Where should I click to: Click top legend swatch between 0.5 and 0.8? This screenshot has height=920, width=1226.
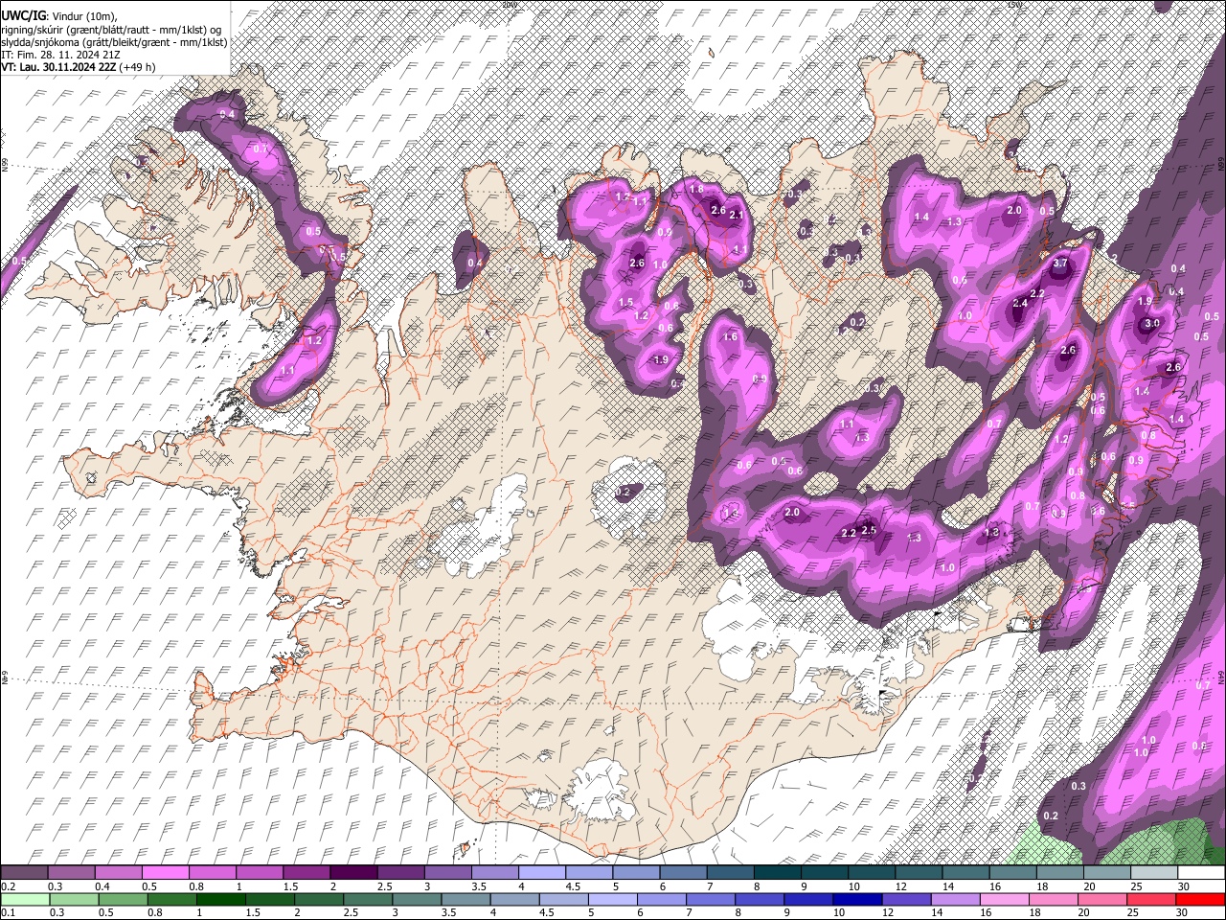click(x=165, y=873)
